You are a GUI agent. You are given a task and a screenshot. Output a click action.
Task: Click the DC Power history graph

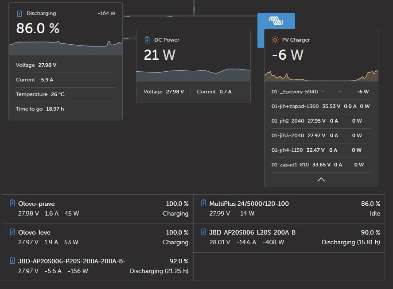pos(193,75)
